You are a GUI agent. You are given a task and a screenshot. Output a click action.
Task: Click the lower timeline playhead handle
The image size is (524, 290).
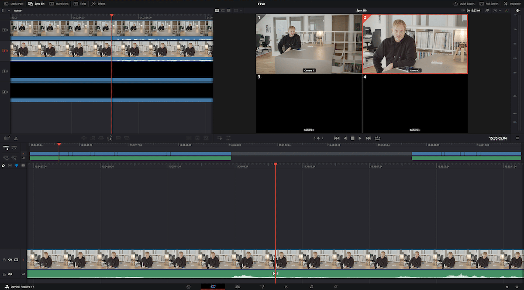275,164
